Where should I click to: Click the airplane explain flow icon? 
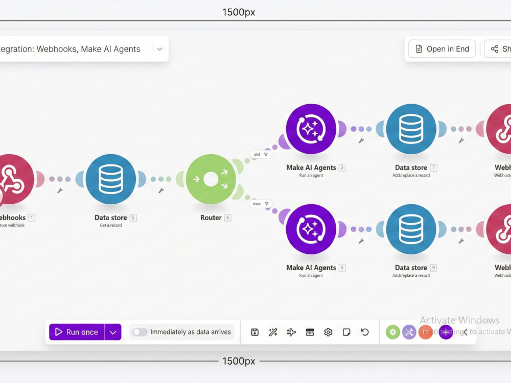291,332
